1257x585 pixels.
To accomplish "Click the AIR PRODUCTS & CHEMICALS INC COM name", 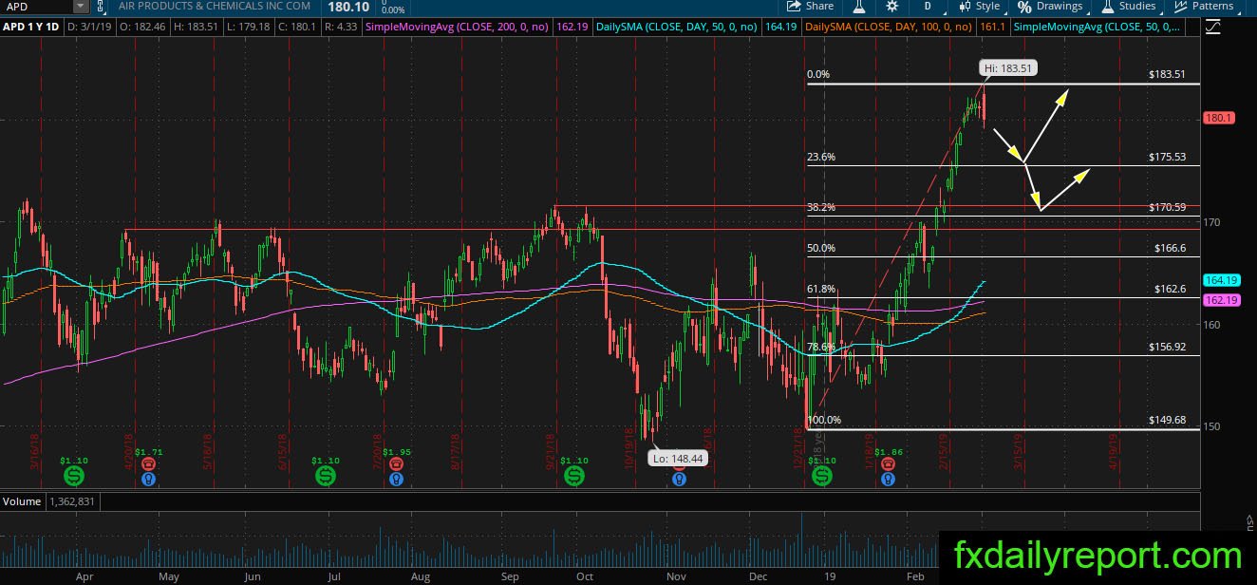I will point(214,6).
